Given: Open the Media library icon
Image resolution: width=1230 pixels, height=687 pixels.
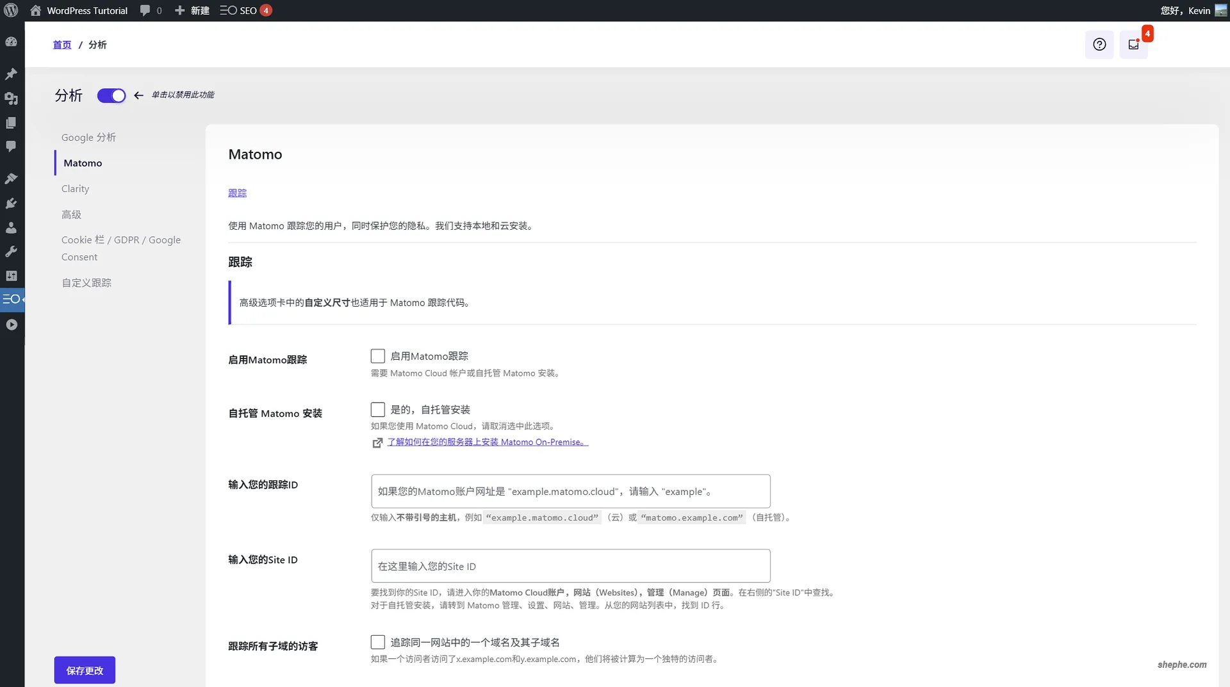Looking at the screenshot, I should (x=12, y=99).
